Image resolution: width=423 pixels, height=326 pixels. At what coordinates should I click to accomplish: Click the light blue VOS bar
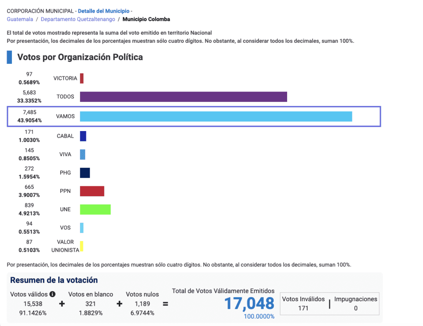click(82, 228)
